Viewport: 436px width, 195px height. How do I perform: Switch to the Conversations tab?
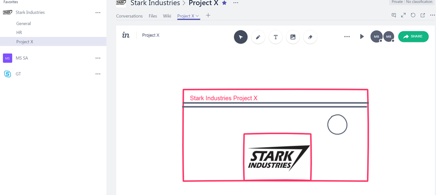coord(129,16)
